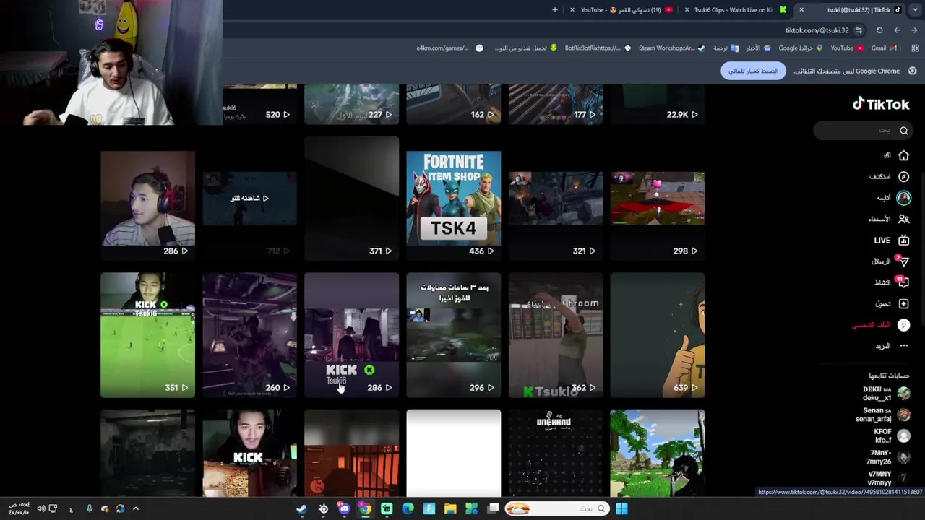Open the Friends icon in sidebar
Viewport: 925px width, 520px height.
pos(903,219)
